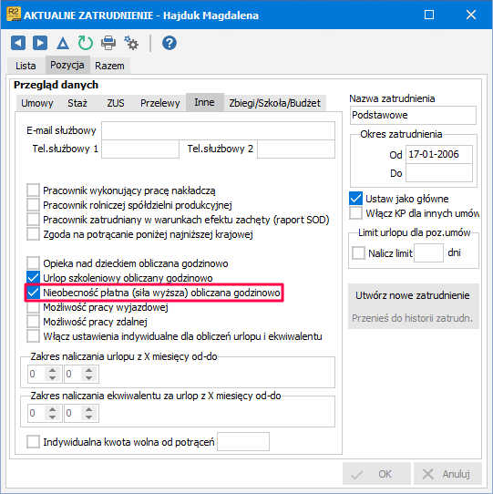Refresh data with the green circular arrow
The width and height of the screenshot is (493, 494).
[85, 43]
